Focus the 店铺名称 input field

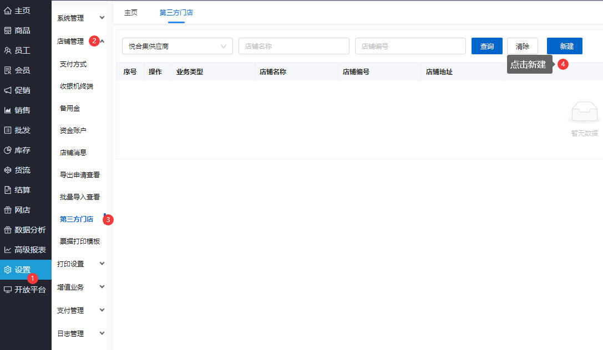(x=294, y=46)
